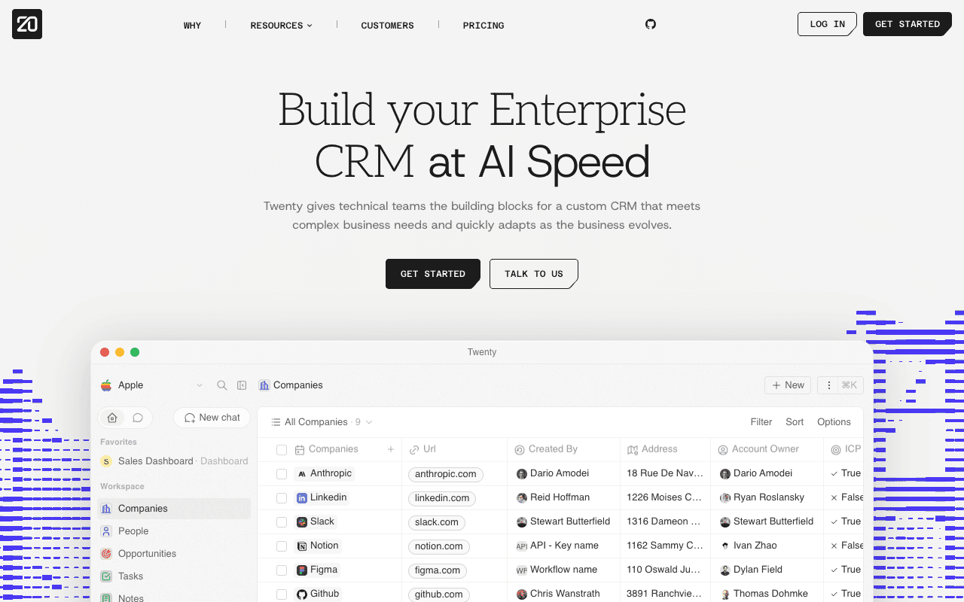The width and height of the screenshot is (964, 602).
Task: Click Get Started in the header
Action: pos(908,24)
